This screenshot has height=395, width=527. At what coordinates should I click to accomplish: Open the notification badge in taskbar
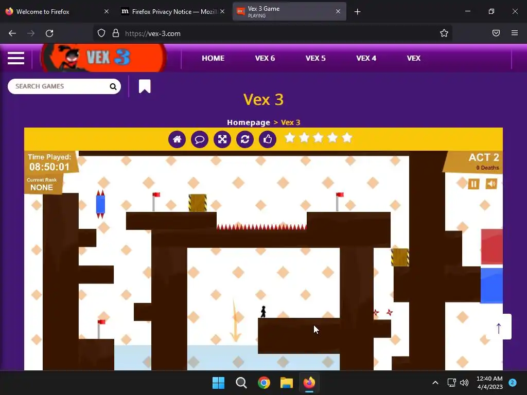pyautogui.click(x=513, y=383)
